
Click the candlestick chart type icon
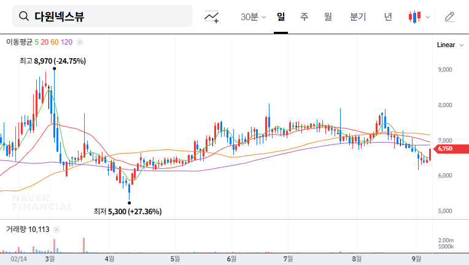click(414, 17)
